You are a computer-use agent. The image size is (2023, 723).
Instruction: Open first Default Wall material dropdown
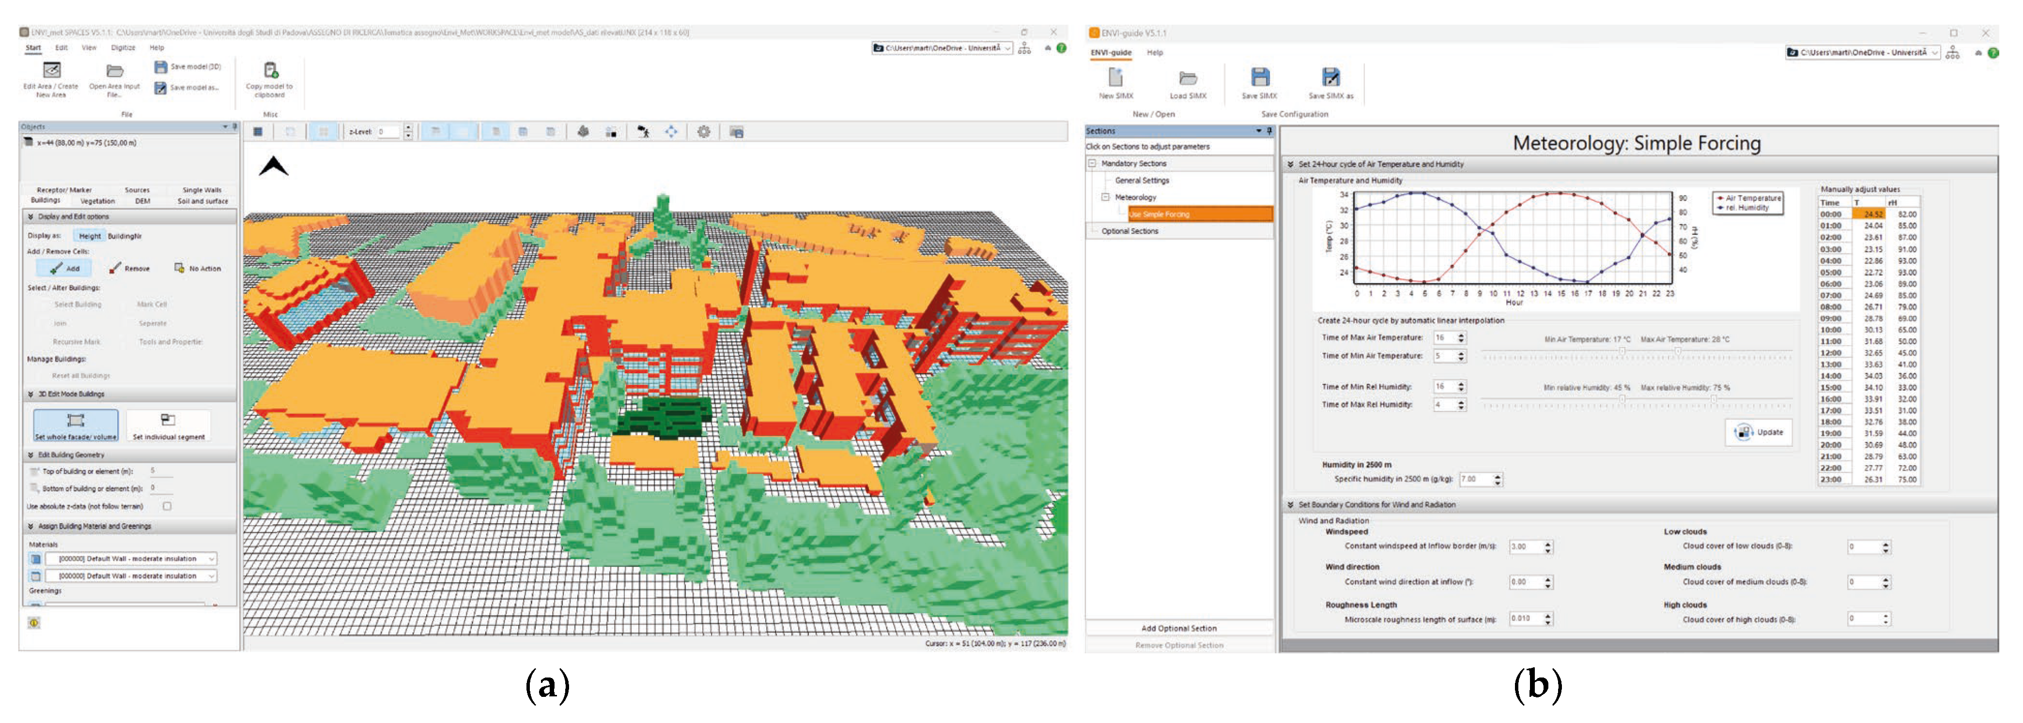tap(211, 559)
